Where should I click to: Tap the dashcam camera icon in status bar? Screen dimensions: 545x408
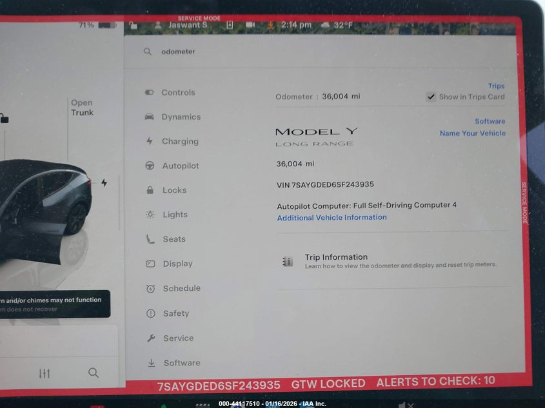coord(250,24)
